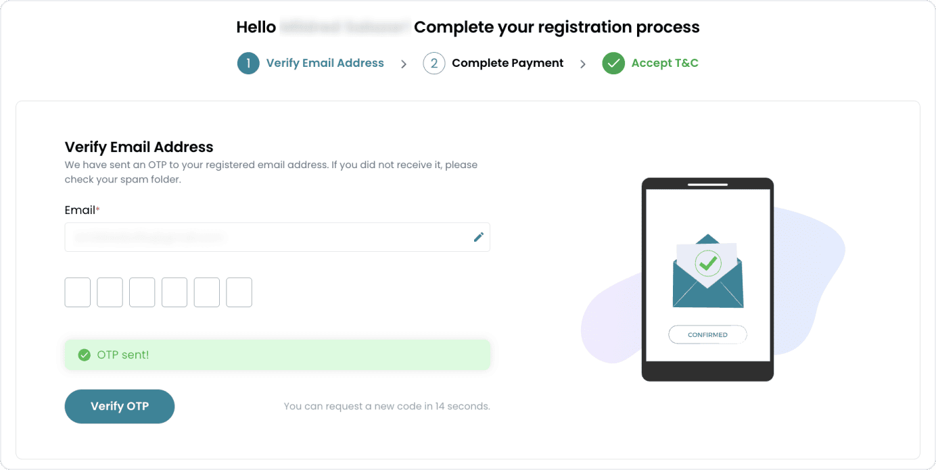Click the pencil edit email icon
Image resolution: width=936 pixels, height=470 pixels.
tap(479, 237)
